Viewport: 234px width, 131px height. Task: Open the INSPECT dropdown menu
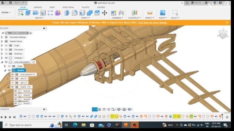[x=150, y=18]
